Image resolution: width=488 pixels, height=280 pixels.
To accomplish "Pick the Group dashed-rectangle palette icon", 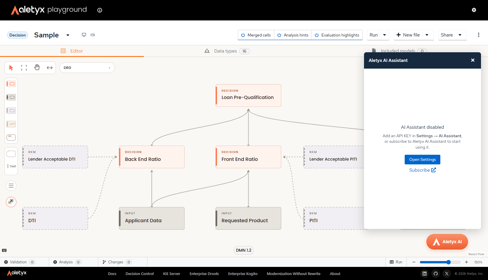I will [11, 154].
